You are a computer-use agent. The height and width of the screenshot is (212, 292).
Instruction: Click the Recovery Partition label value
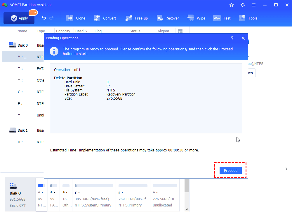tap(121, 94)
